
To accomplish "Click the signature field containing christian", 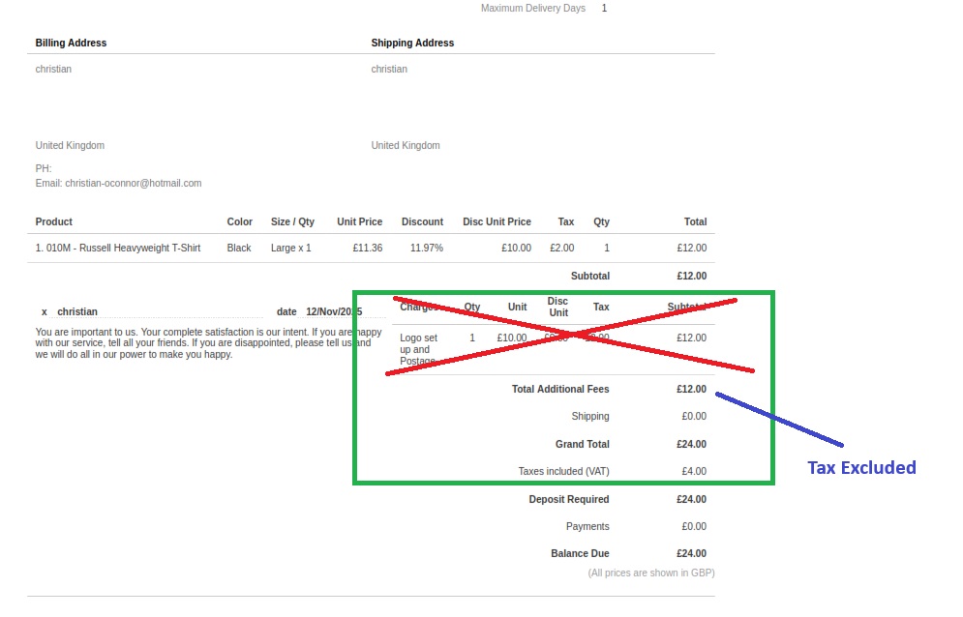I will tap(157, 311).
